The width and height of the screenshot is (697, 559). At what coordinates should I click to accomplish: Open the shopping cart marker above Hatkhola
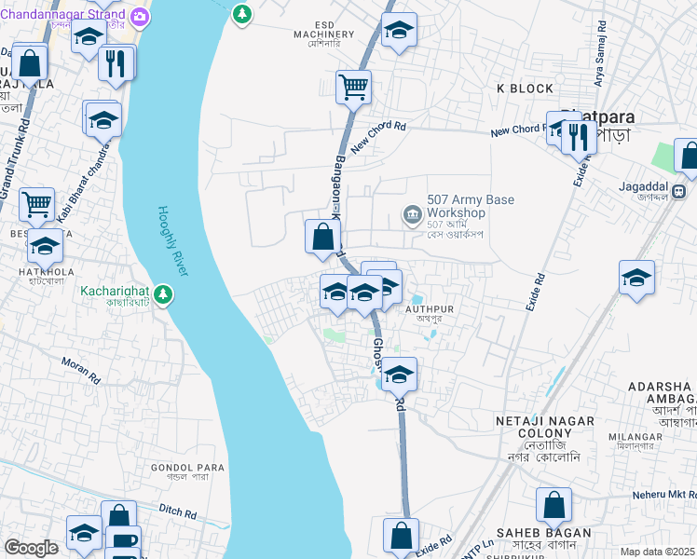point(37,205)
